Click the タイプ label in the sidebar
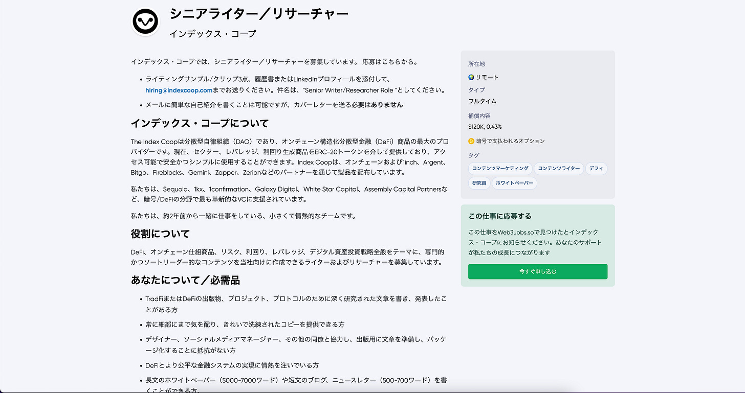 tap(476, 90)
